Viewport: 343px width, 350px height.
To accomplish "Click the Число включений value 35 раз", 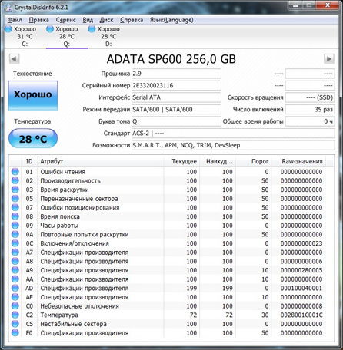I will 310,110.
